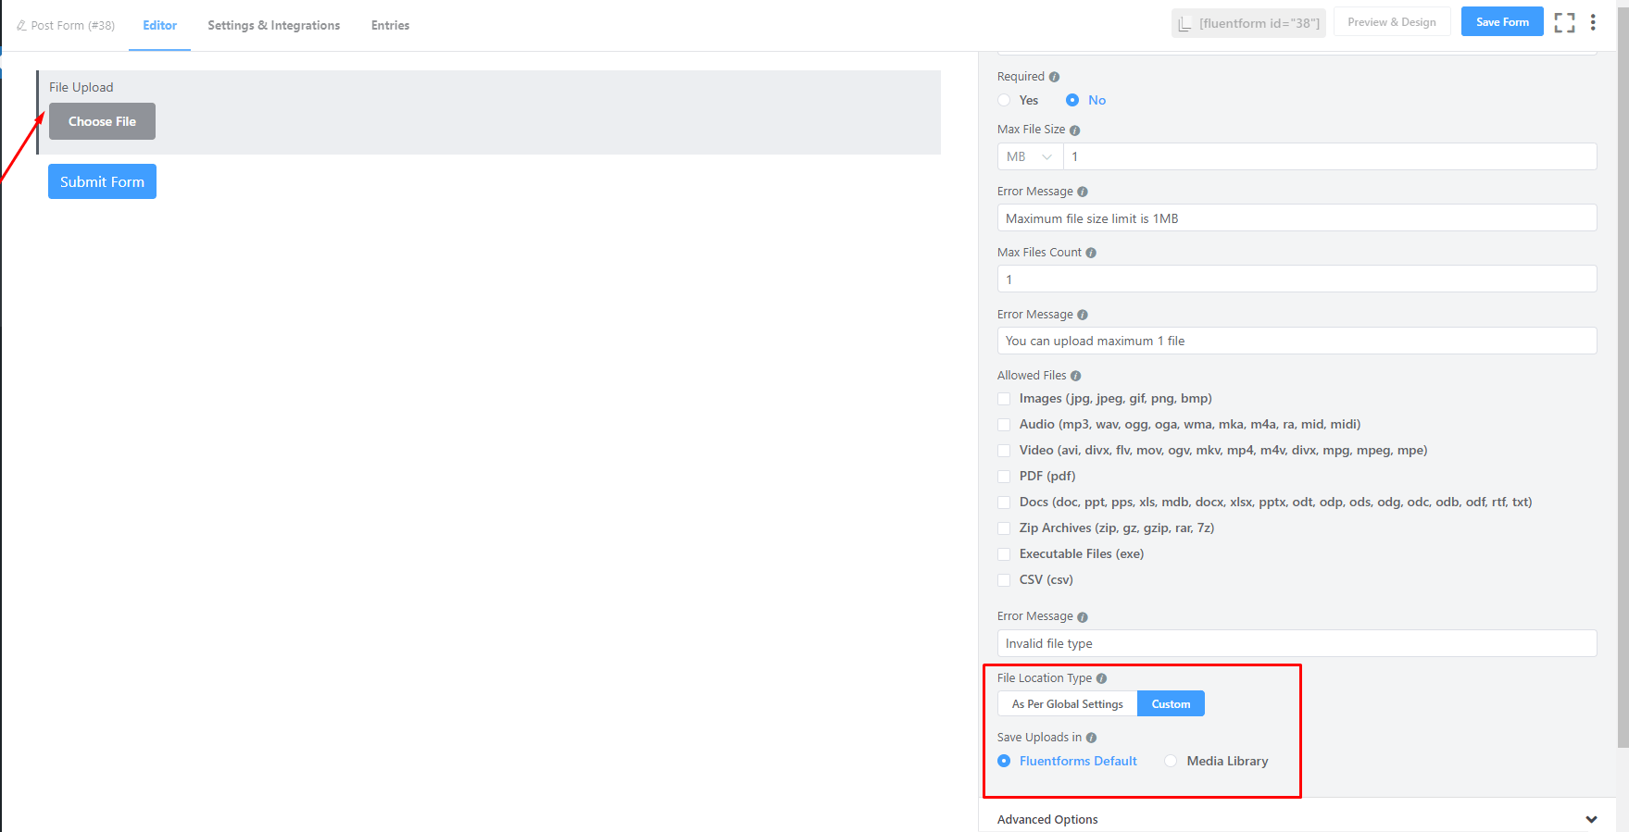Click the info icon beside Max File Size
The height and width of the screenshot is (832, 1629).
(x=1074, y=130)
